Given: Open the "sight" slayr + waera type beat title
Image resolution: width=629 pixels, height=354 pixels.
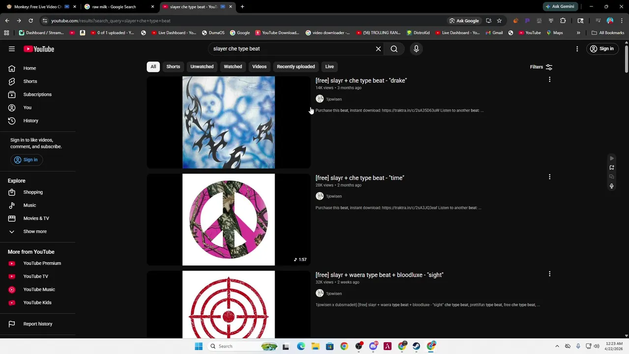Looking at the screenshot, I should 379,275.
